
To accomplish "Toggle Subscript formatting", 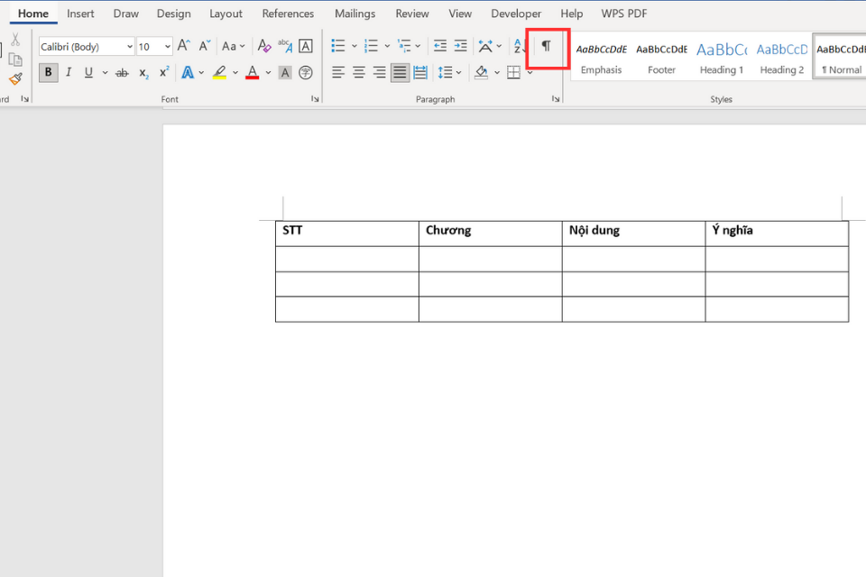I will point(143,72).
